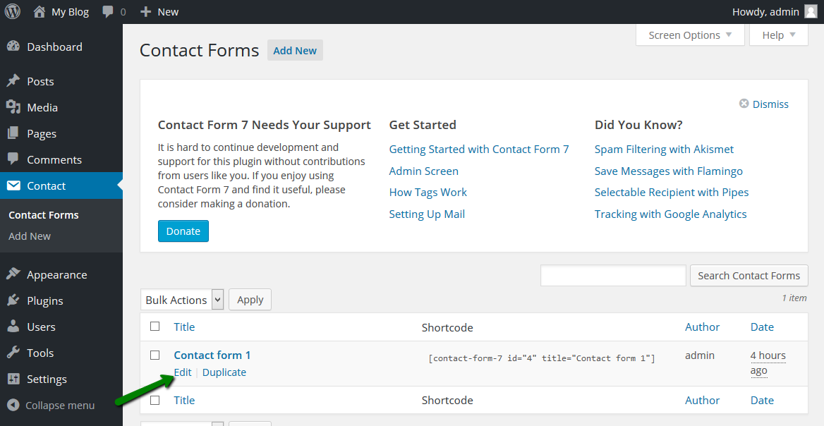Click the Tools wrench icon
The height and width of the screenshot is (426, 824).
coord(13,353)
